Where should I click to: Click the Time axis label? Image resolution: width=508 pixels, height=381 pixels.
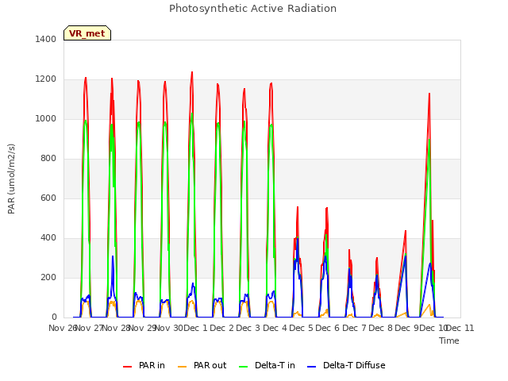click(449, 341)
